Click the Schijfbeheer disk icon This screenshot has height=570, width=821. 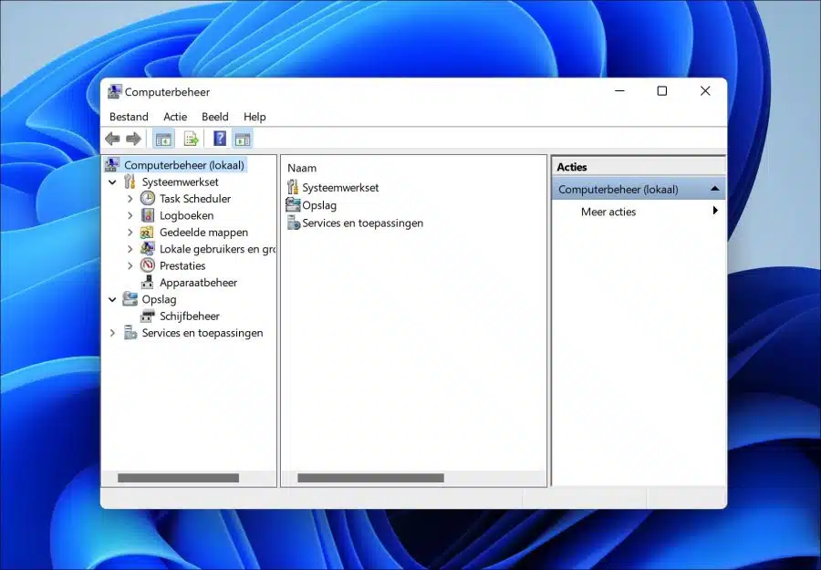[148, 316]
